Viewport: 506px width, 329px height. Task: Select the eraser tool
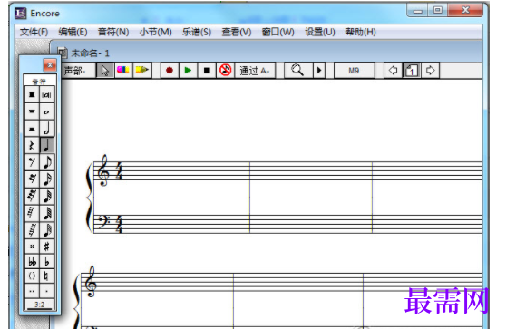pos(123,70)
